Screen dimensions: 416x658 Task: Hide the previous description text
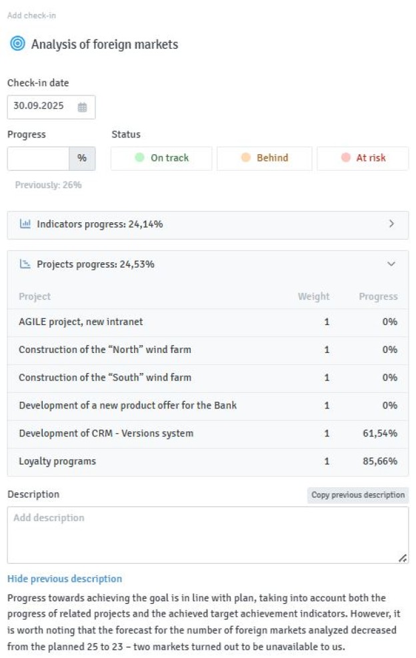click(x=65, y=579)
